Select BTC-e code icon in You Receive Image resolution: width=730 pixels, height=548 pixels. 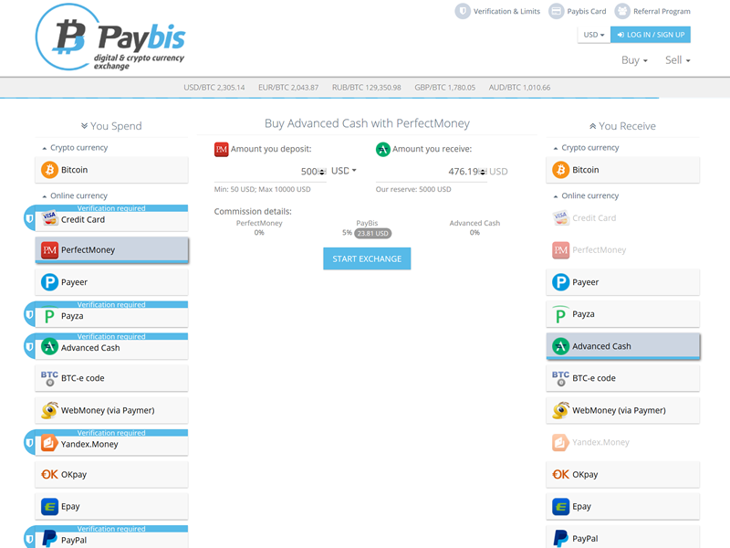click(x=561, y=378)
